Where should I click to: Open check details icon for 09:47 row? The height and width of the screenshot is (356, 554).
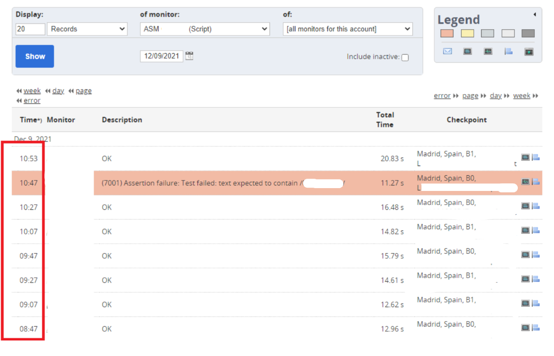(525, 254)
